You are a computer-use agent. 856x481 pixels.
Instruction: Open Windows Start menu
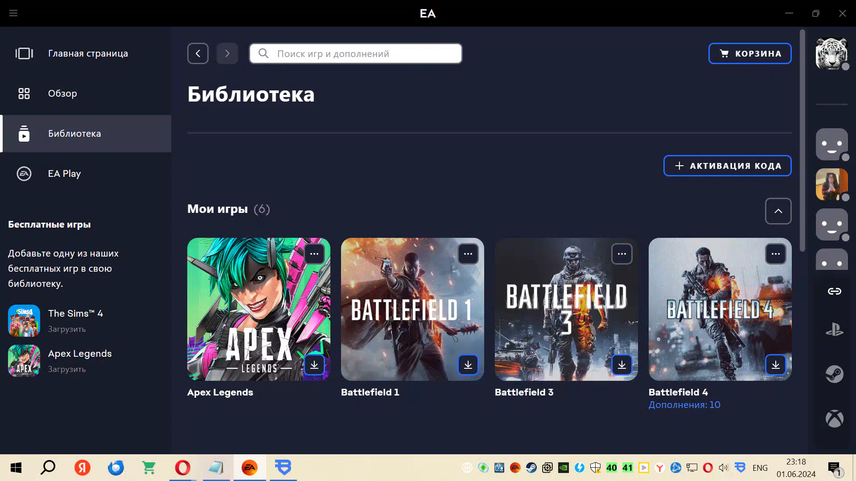[x=16, y=468]
